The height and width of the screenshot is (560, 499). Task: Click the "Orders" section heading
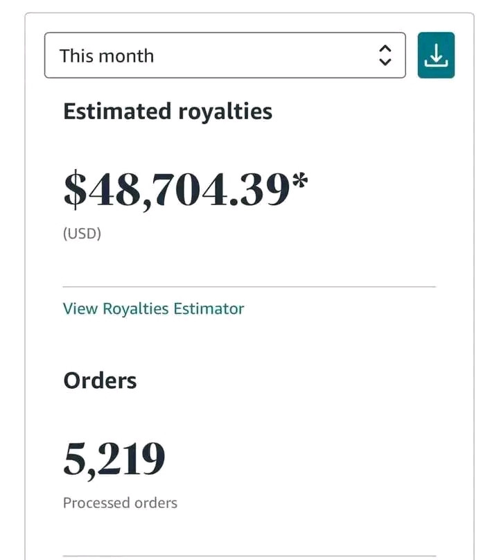tap(100, 380)
